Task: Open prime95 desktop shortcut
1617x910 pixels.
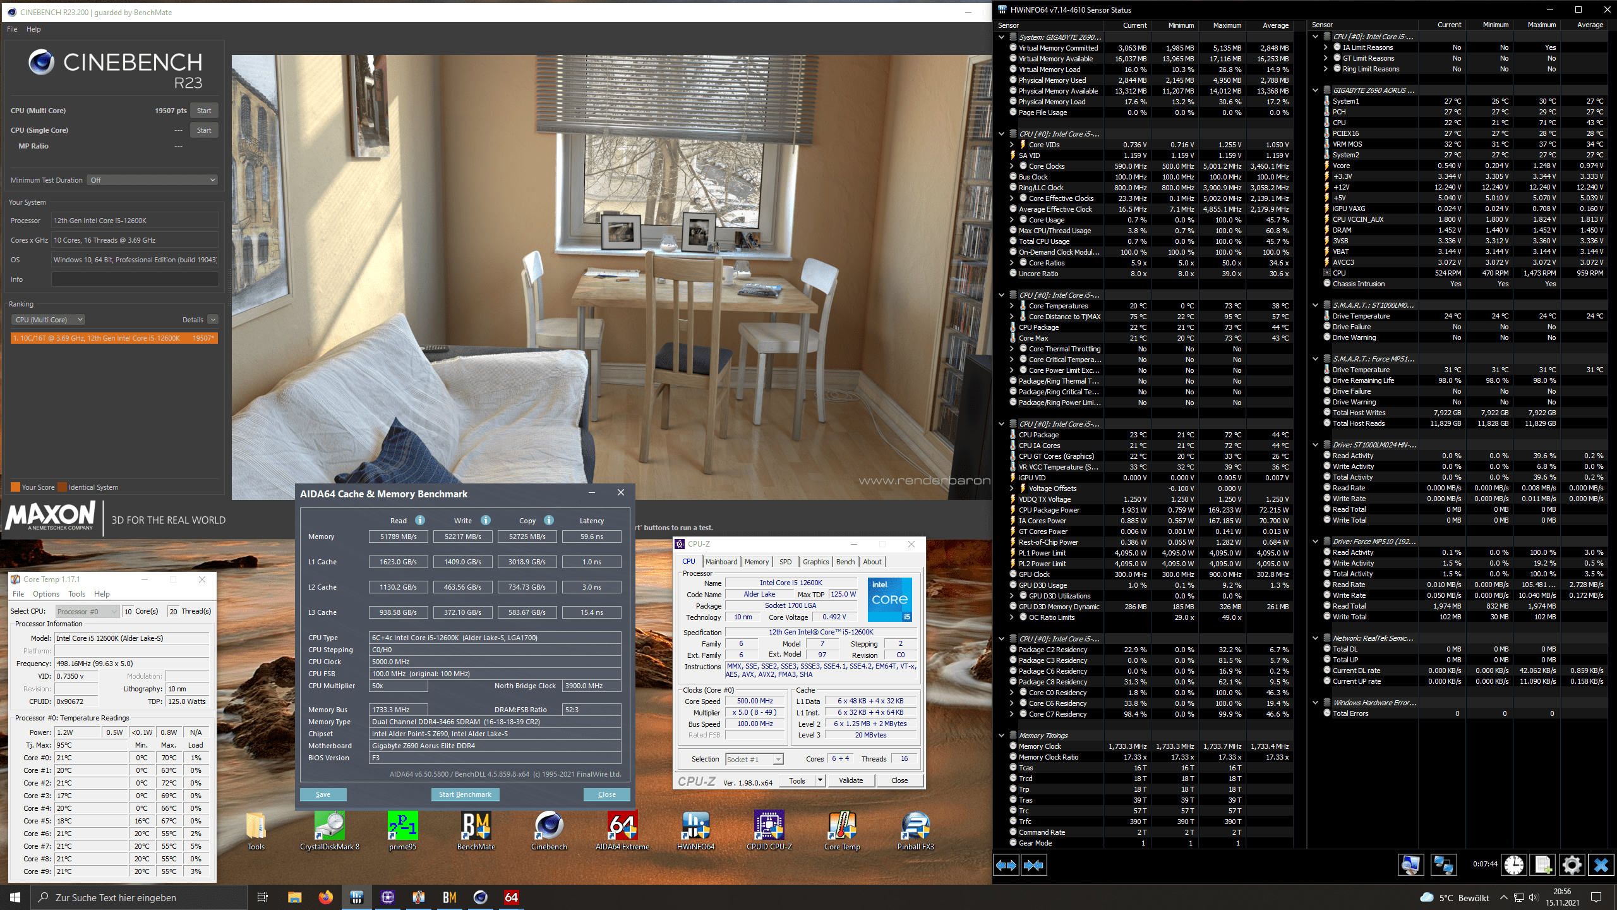Action: 402,831
